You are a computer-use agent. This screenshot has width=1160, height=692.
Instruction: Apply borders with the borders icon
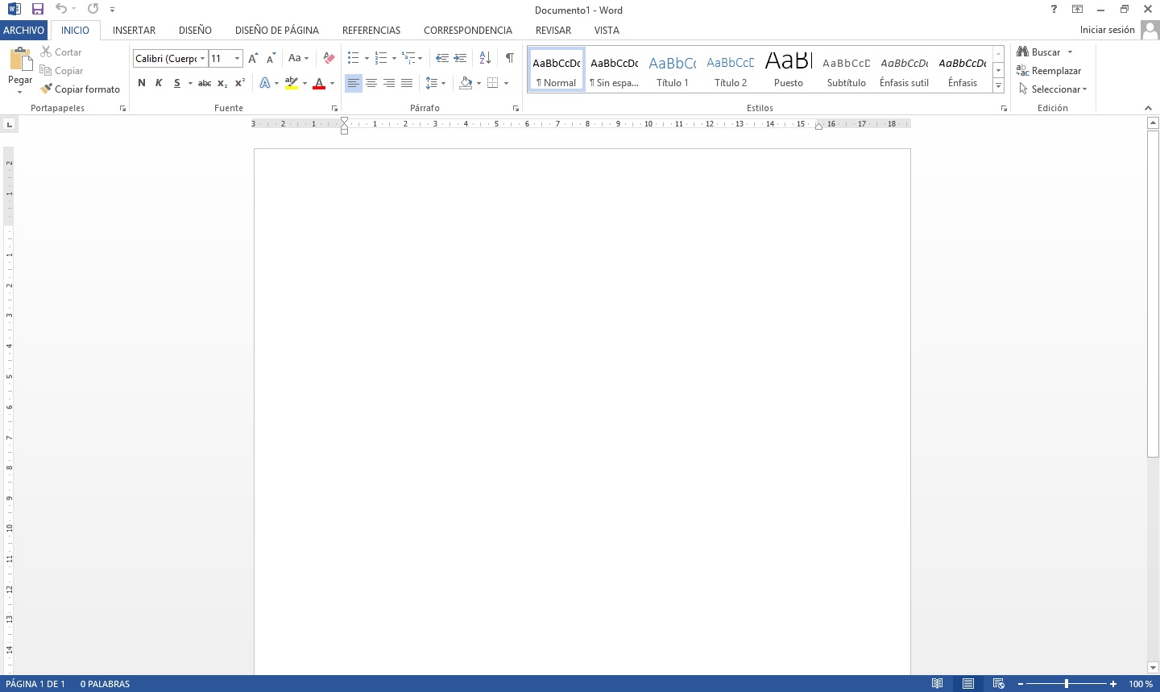pos(493,83)
